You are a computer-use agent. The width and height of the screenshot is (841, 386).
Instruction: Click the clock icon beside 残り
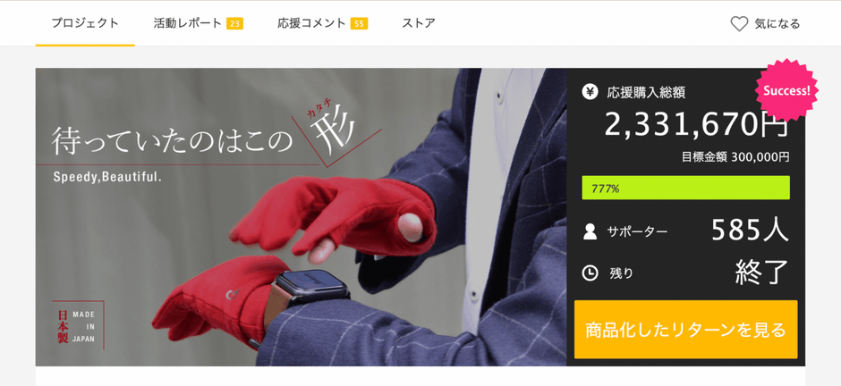point(590,273)
